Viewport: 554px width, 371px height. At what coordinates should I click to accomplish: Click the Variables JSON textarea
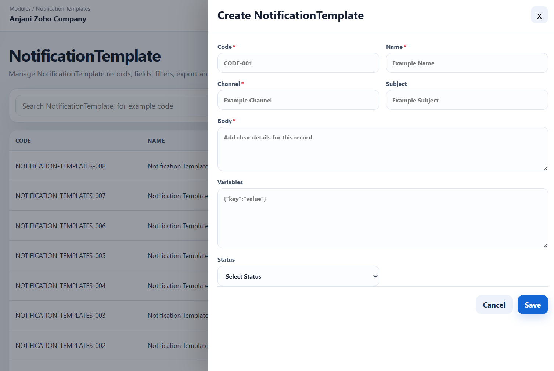pos(383,218)
